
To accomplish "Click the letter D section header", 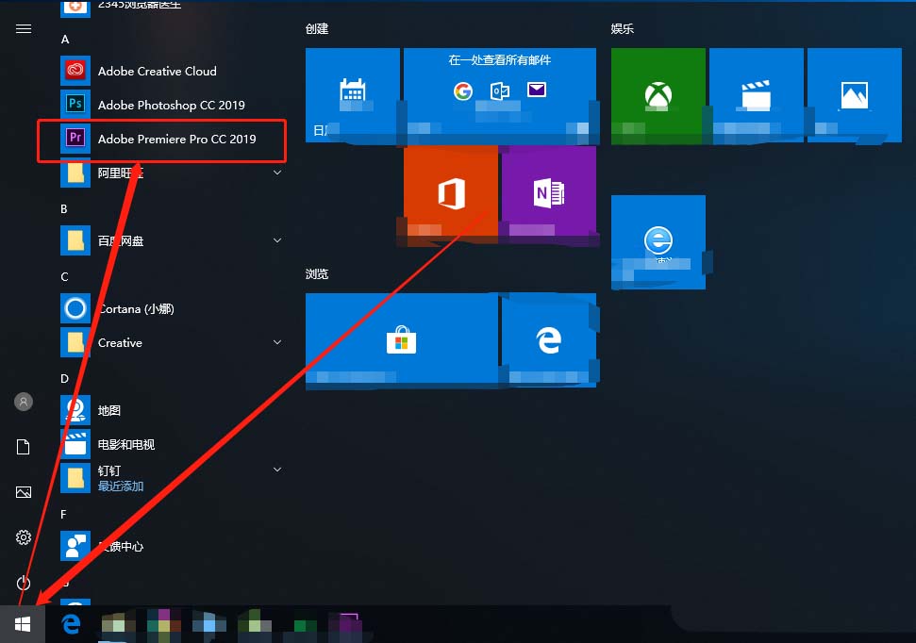I will pyautogui.click(x=64, y=378).
